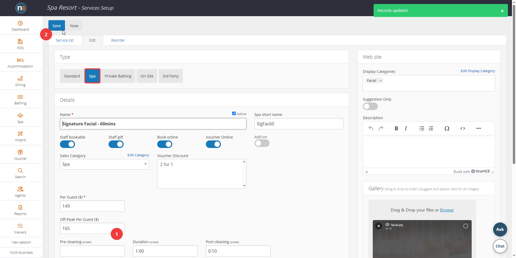Viewport: 516px width, 258px height.
Task: Redo in the description editor
Action: pyautogui.click(x=381, y=128)
